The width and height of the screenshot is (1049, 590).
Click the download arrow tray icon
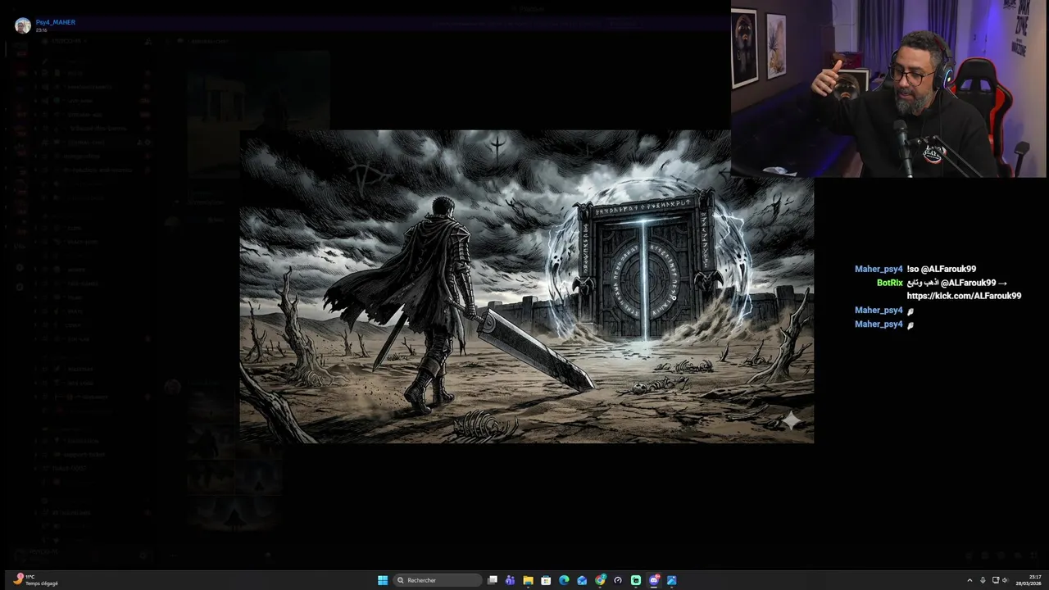[x=983, y=580]
